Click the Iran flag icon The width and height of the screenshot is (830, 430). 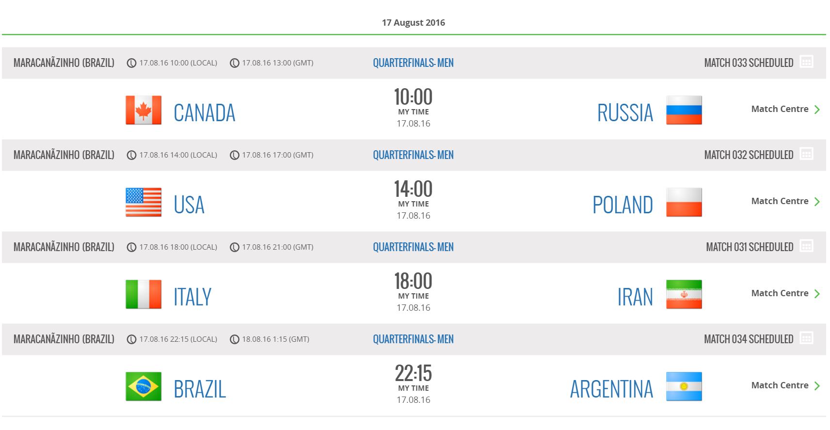tap(684, 294)
